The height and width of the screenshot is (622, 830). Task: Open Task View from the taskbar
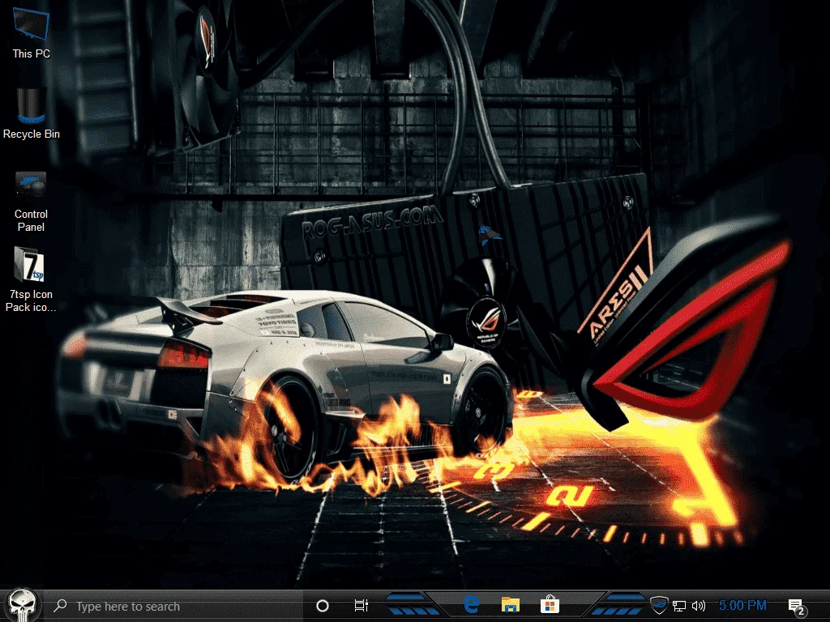coord(361,606)
